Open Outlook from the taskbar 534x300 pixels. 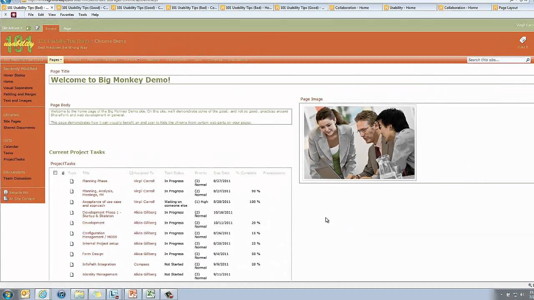coord(25,295)
